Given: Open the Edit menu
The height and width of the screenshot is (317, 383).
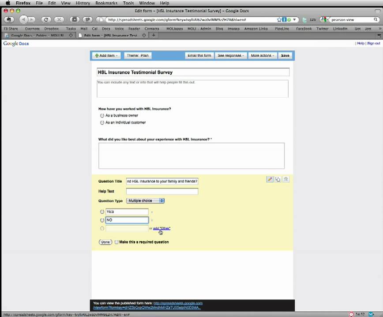Looking at the screenshot, I should tap(52, 3).
